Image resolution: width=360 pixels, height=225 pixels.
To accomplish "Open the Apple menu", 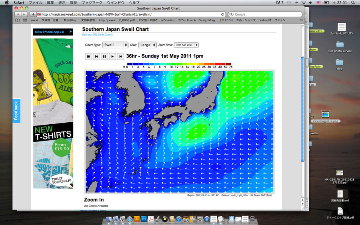I will [x=7, y=2].
